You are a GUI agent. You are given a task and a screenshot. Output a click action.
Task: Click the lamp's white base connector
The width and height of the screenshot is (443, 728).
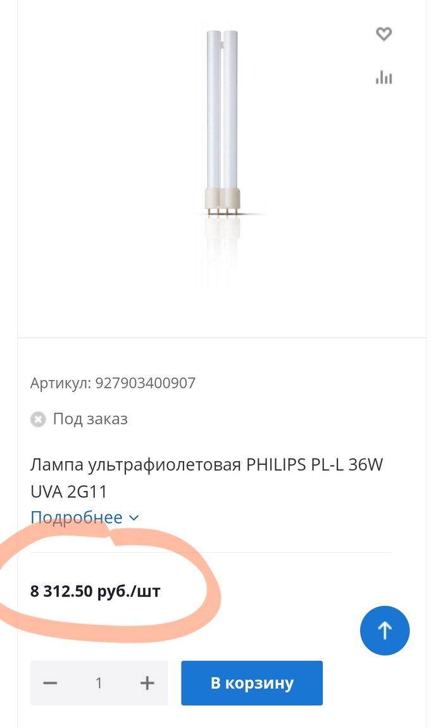[x=222, y=199]
